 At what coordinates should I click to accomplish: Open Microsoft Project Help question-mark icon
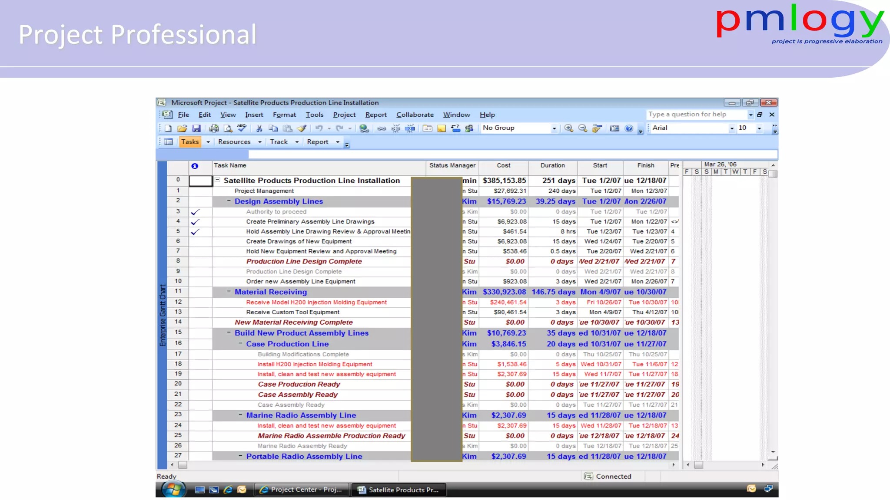(x=629, y=128)
